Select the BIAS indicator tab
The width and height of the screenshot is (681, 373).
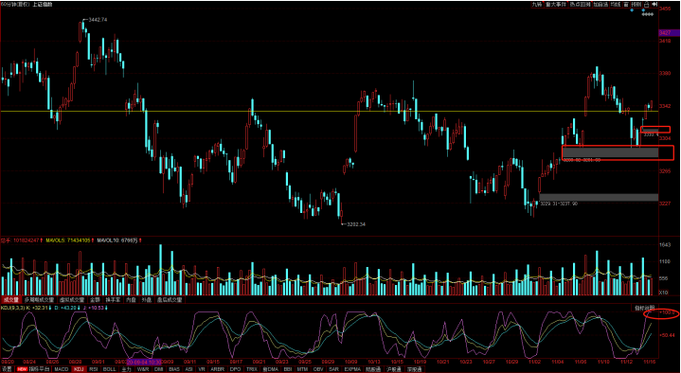tap(174, 369)
